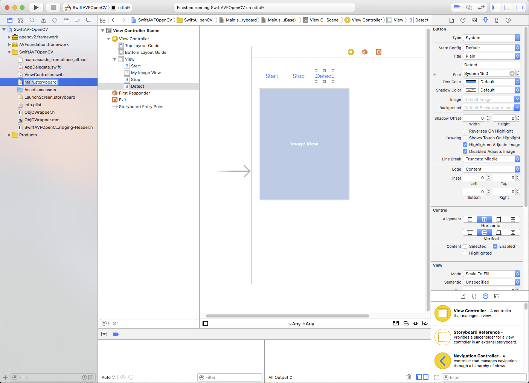The height and width of the screenshot is (383, 529).
Task: Click the Run (play) button in toolbar
Action: tap(36, 8)
